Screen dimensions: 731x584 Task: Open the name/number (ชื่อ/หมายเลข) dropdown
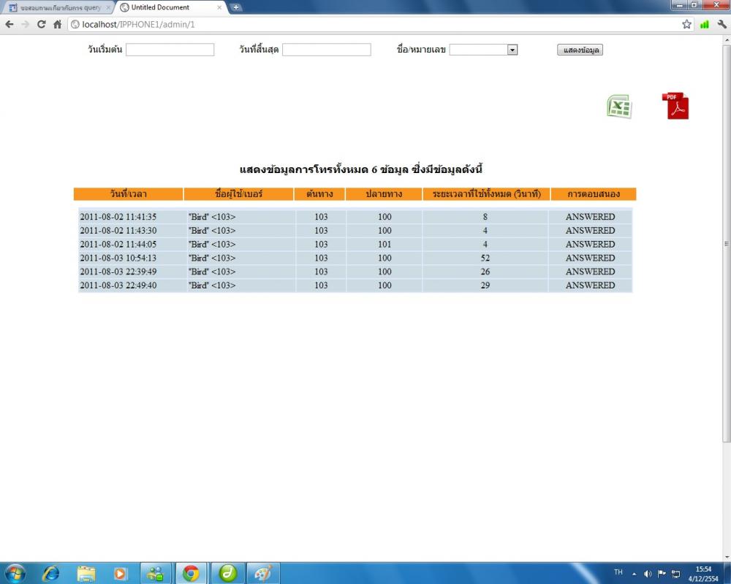click(483, 50)
